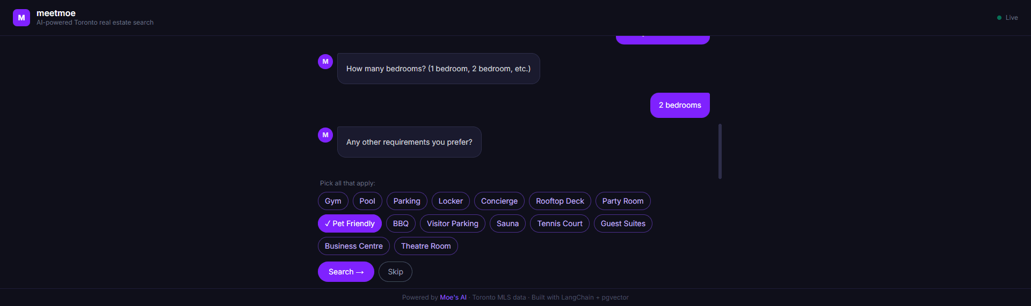Toggle the Gym amenity chip
Screen dimensions: 1031x306
coord(333,201)
